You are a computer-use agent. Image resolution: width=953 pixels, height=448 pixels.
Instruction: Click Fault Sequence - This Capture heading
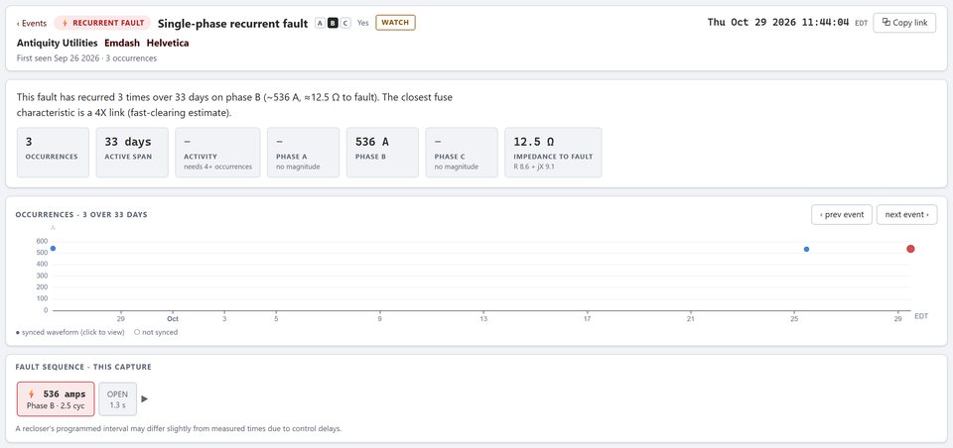click(x=83, y=367)
